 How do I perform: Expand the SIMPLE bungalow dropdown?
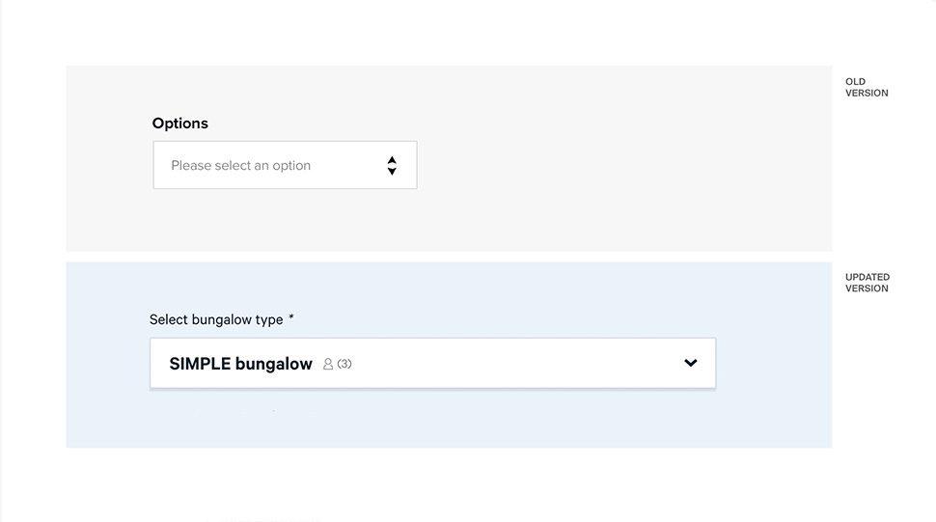(432, 364)
